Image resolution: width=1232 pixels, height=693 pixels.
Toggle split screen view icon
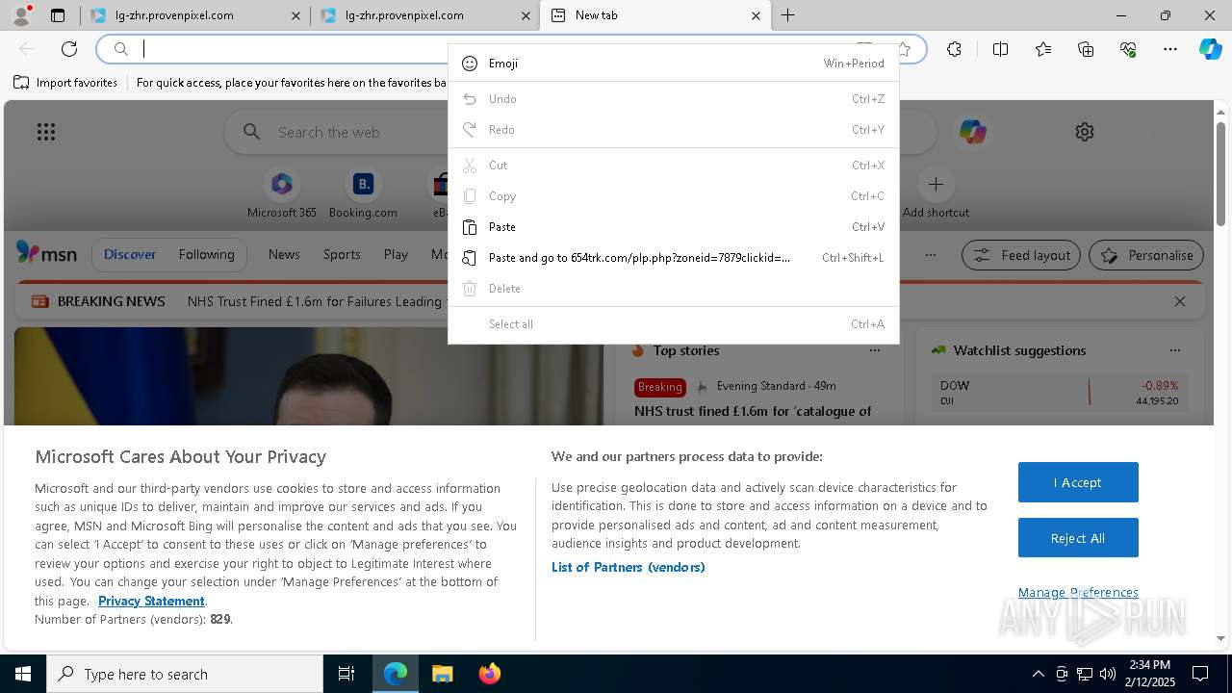[x=1000, y=49]
